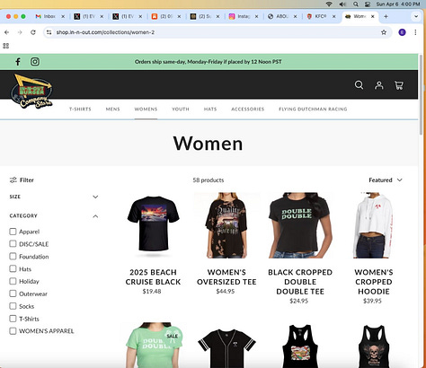The width and height of the screenshot is (426, 368).
Task: Check the Holiday category filter
Action: click(13, 281)
